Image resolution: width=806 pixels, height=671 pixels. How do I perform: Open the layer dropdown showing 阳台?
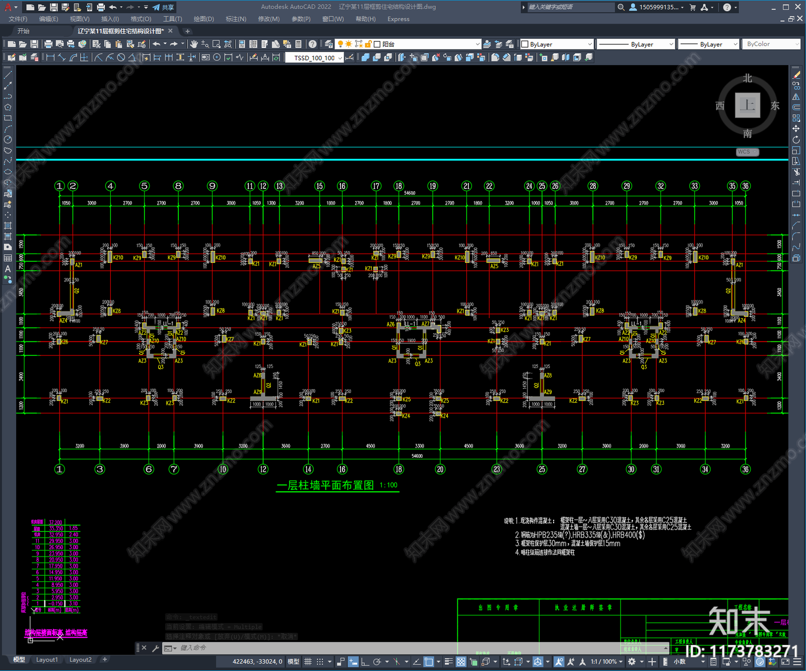coord(408,44)
